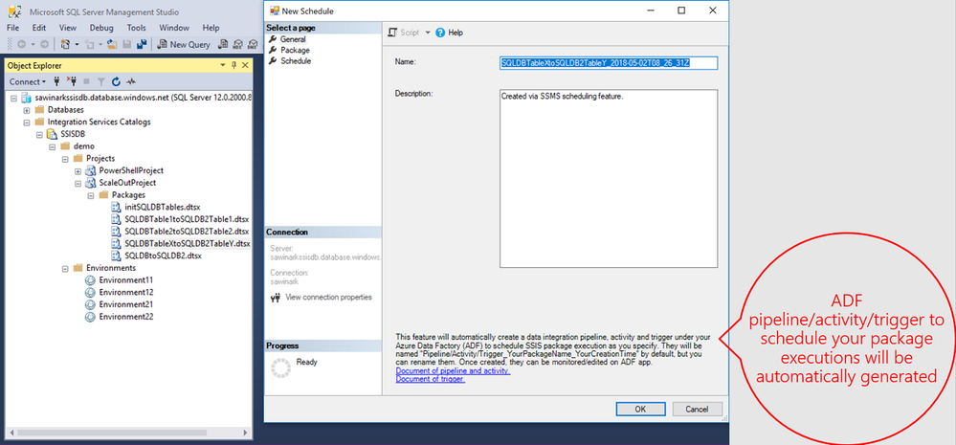Click the server node icon for sawinarkssisdb
The height and width of the screenshot is (445, 956).
click(26, 98)
